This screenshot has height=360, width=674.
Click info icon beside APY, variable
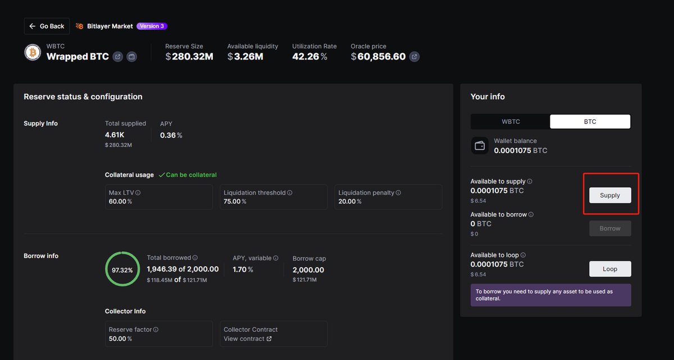click(x=276, y=258)
